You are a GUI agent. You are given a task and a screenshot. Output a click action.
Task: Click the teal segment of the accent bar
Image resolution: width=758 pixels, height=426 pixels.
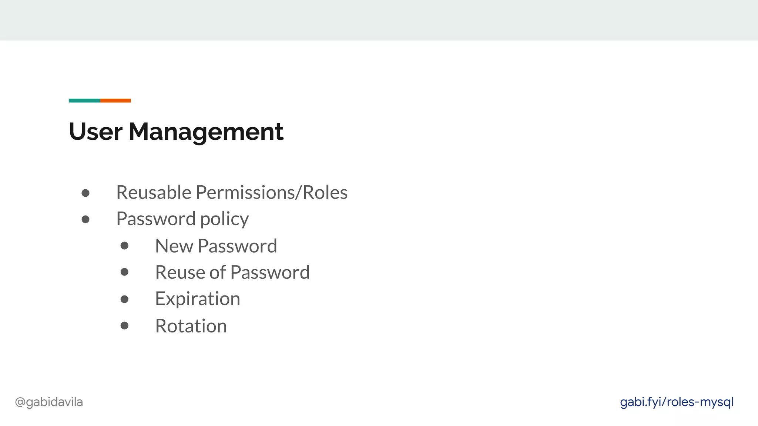click(84, 101)
